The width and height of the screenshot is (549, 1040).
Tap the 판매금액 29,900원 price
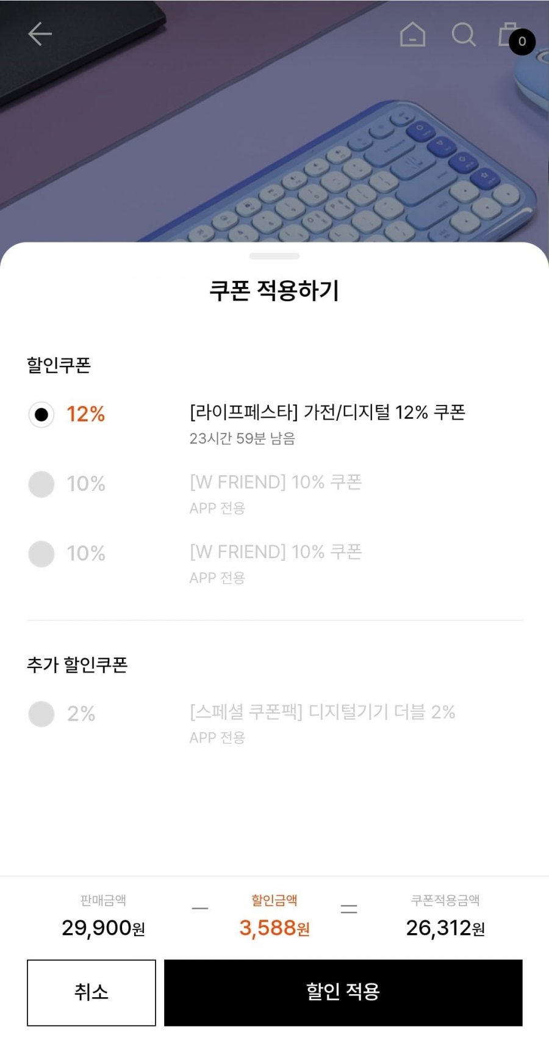point(103,928)
